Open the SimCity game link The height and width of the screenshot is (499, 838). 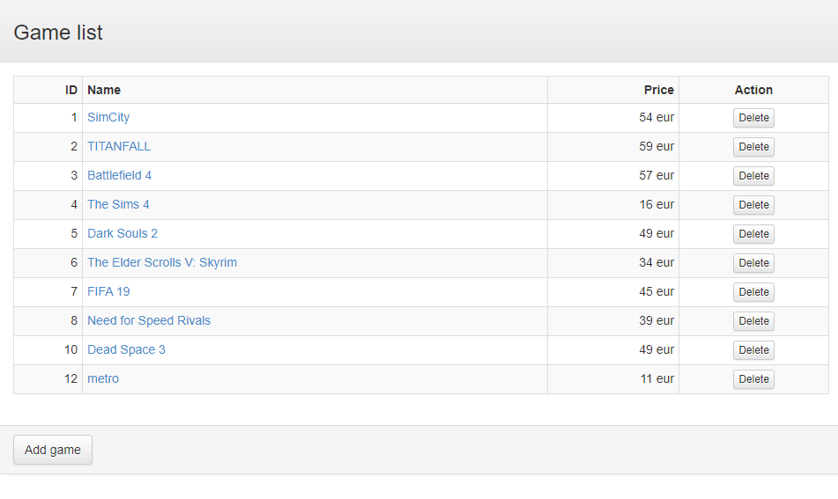108,117
